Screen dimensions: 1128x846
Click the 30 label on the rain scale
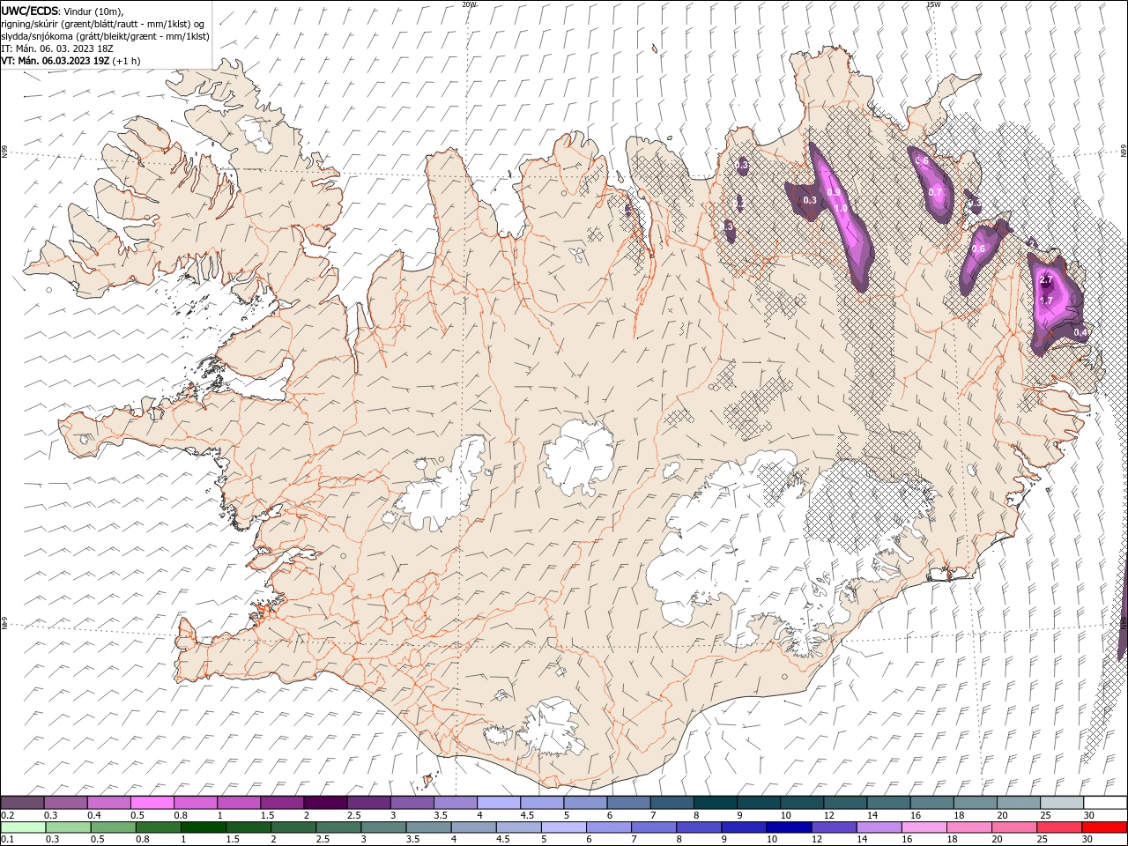tap(1089, 840)
